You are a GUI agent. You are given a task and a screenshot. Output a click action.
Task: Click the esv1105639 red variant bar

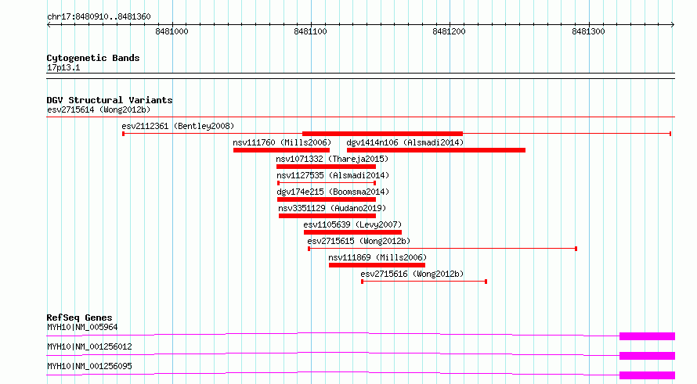353,232
